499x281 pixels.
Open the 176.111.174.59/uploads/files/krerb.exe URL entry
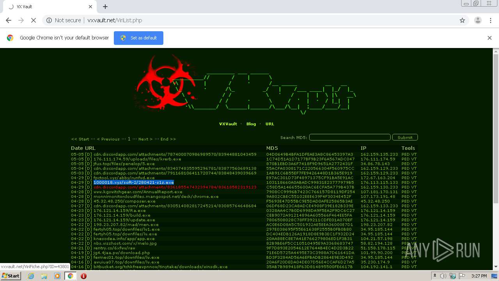point(137,159)
